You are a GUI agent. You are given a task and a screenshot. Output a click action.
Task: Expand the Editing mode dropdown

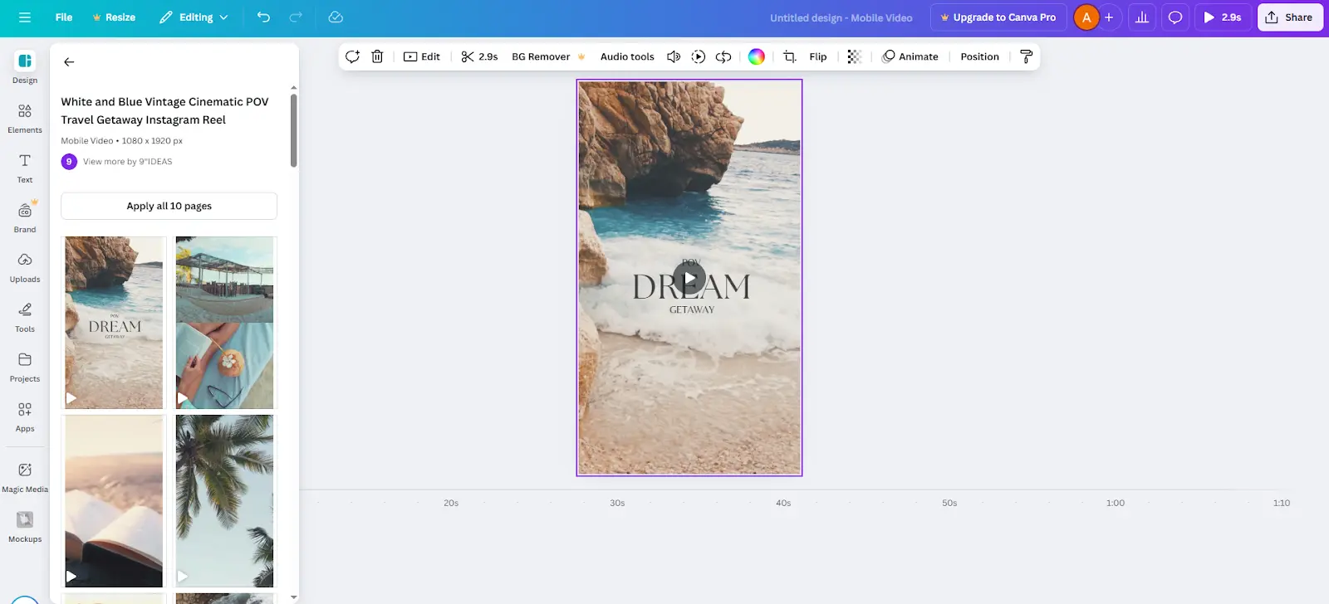click(194, 17)
